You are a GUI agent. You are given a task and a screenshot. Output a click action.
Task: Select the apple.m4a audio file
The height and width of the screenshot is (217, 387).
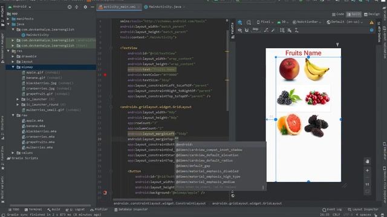click(x=33, y=121)
